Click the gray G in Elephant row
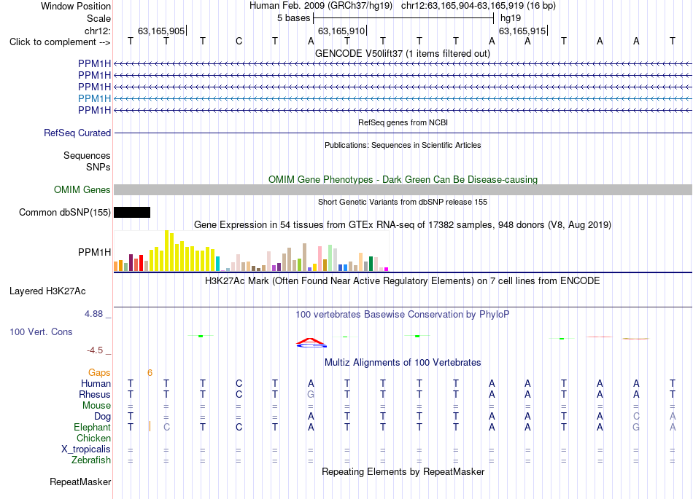 (636, 428)
